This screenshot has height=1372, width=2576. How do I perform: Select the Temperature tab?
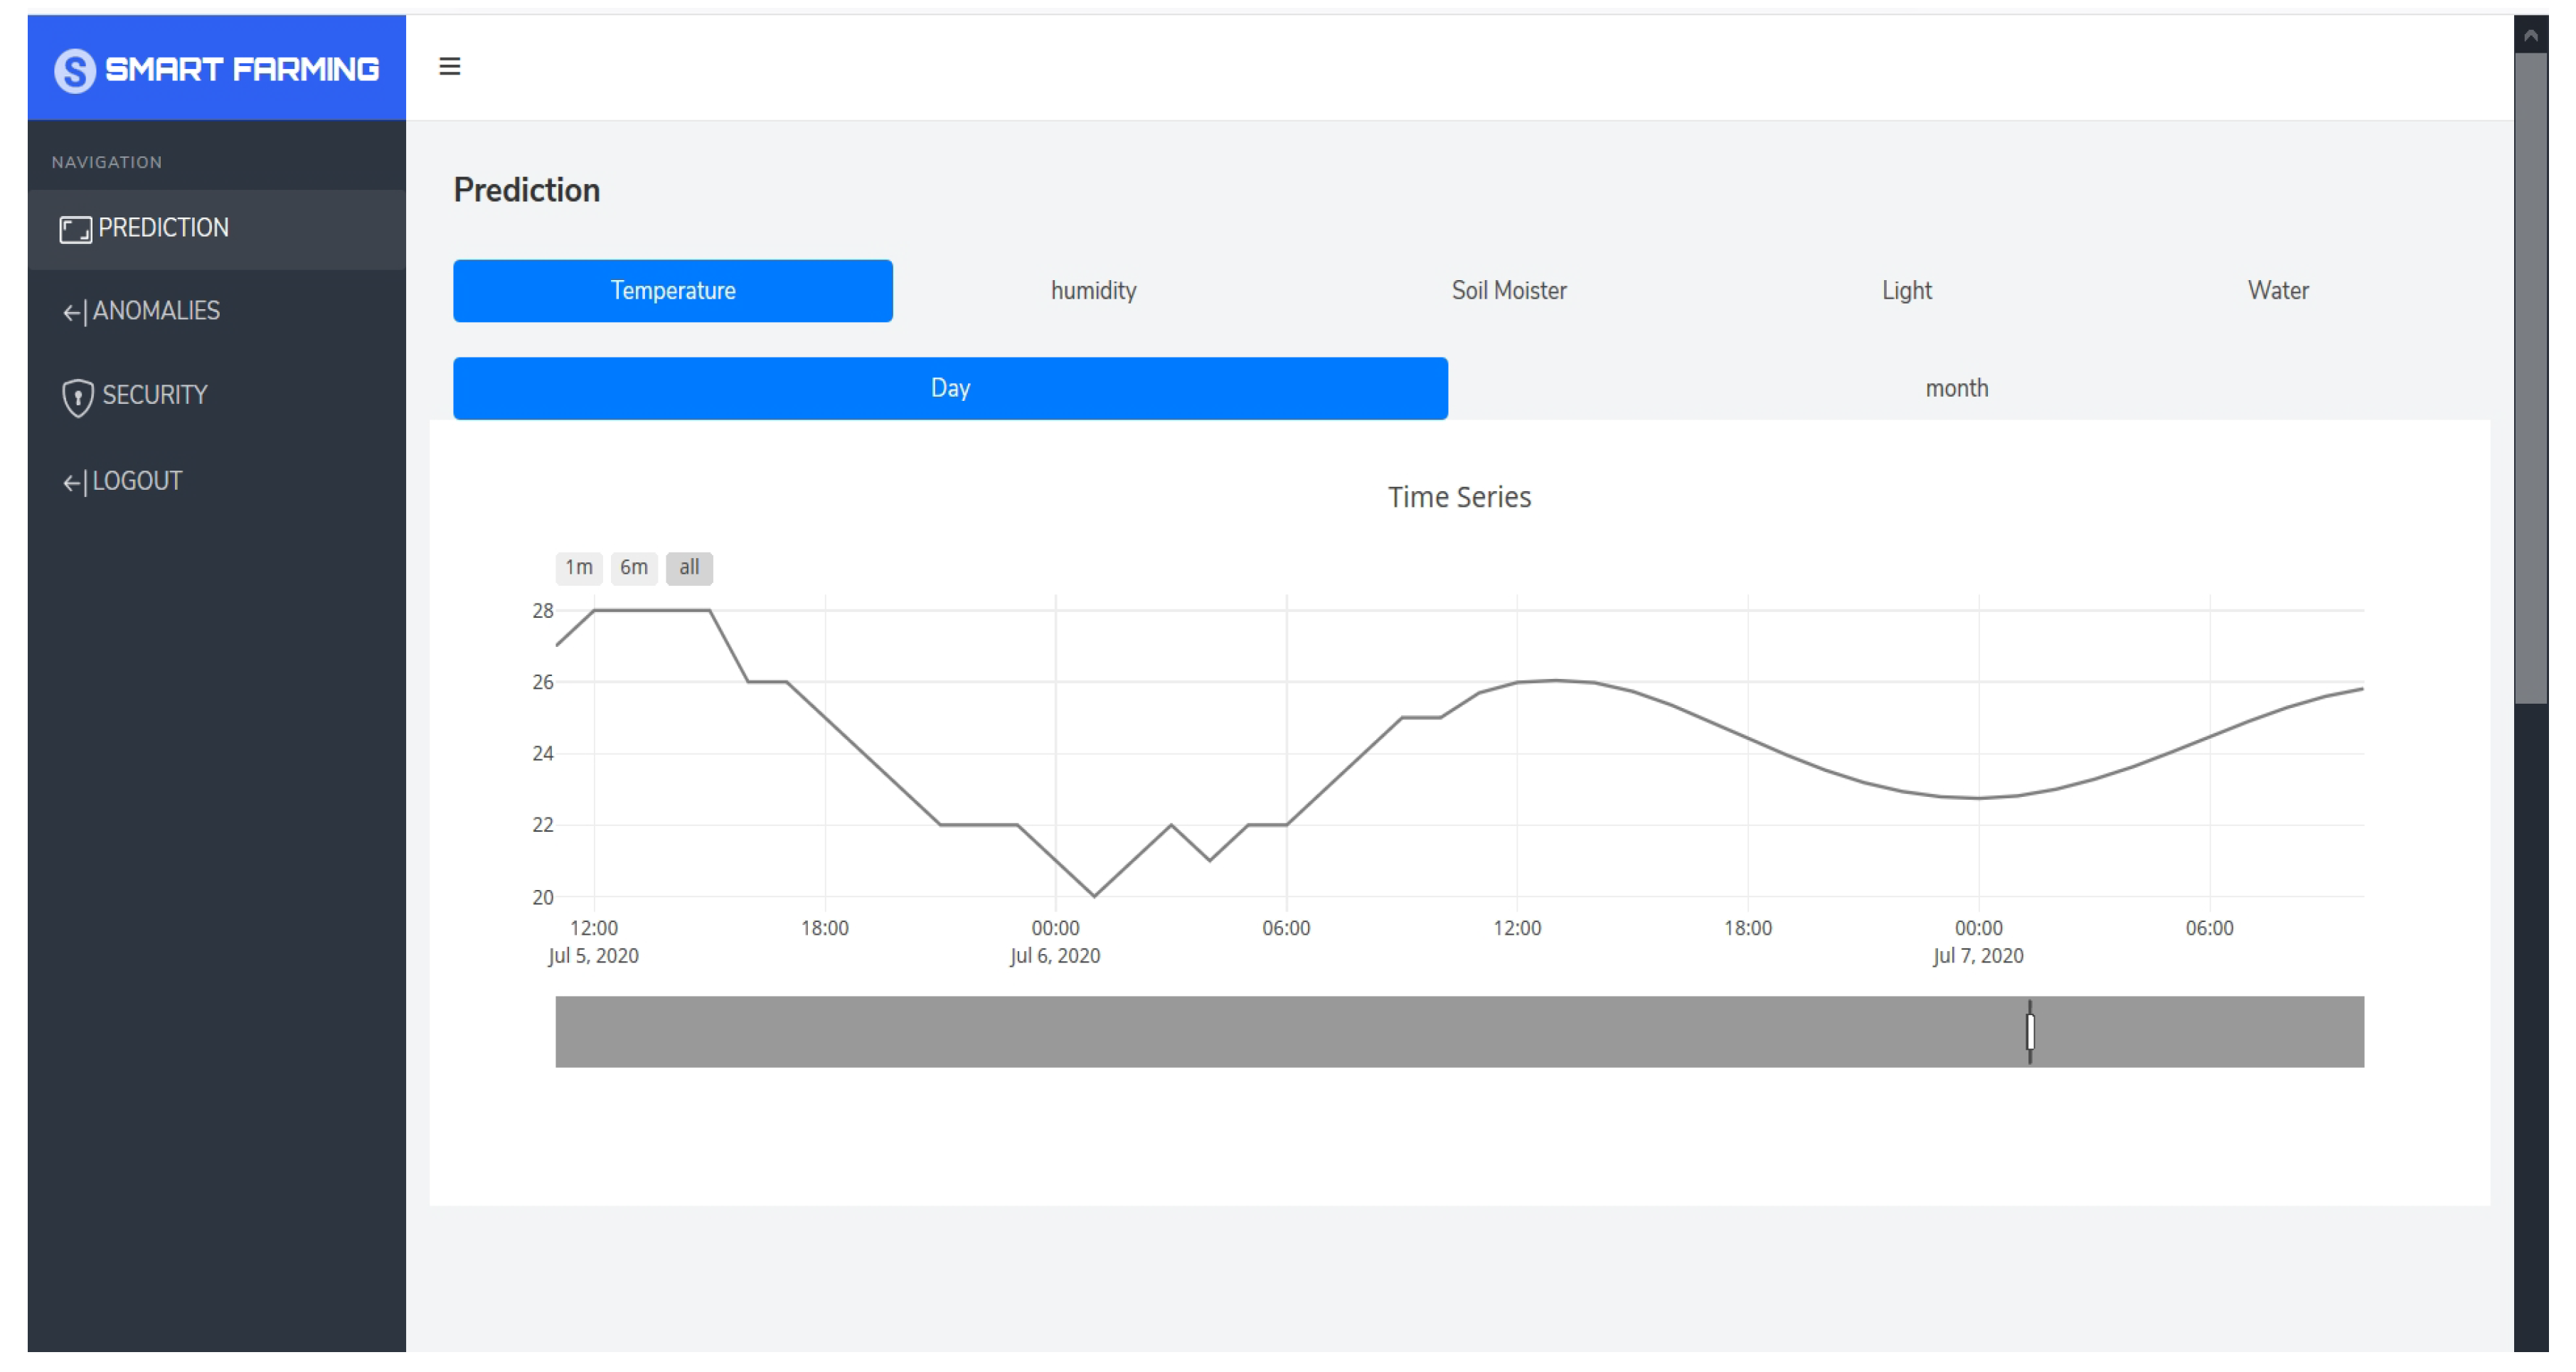[x=672, y=291]
